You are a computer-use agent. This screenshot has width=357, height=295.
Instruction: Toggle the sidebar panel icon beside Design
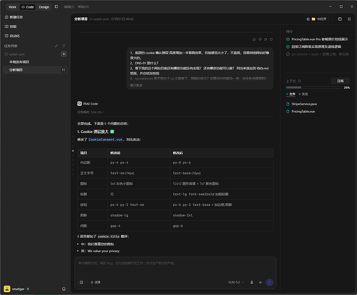(x=56, y=7)
